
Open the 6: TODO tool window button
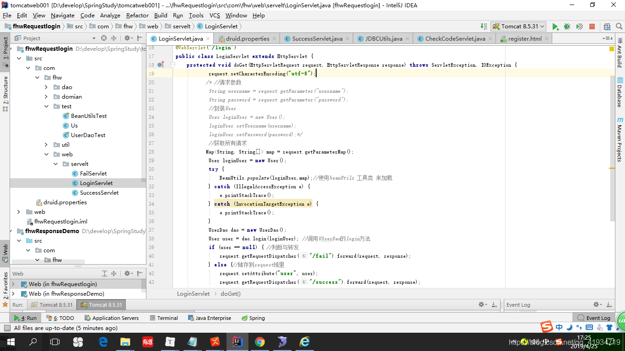coord(60,318)
